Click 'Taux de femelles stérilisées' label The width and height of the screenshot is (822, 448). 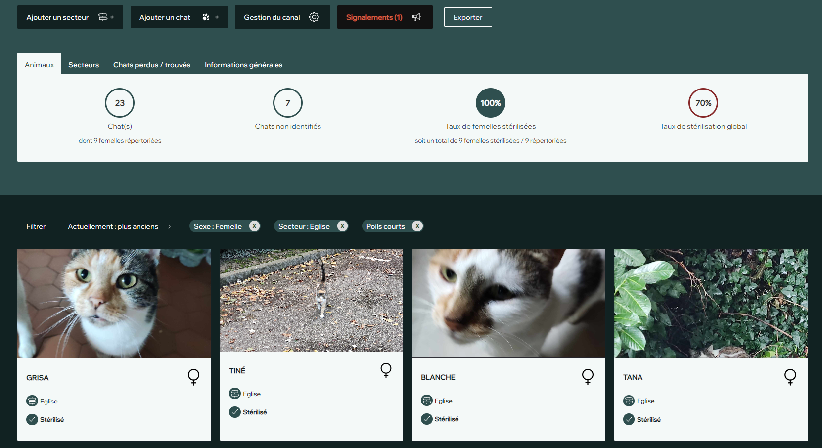(x=491, y=126)
